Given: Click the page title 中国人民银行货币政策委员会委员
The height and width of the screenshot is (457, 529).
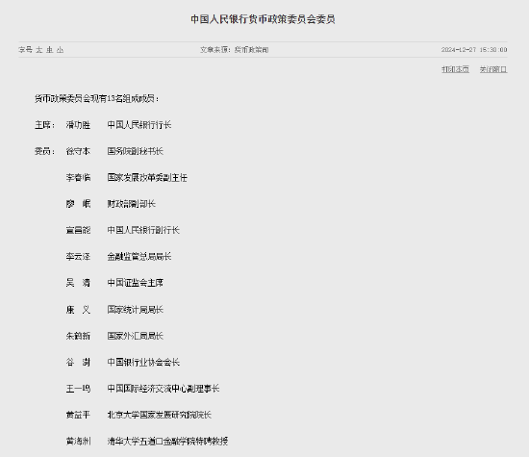Looking at the screenshot, I should point(263,19).
